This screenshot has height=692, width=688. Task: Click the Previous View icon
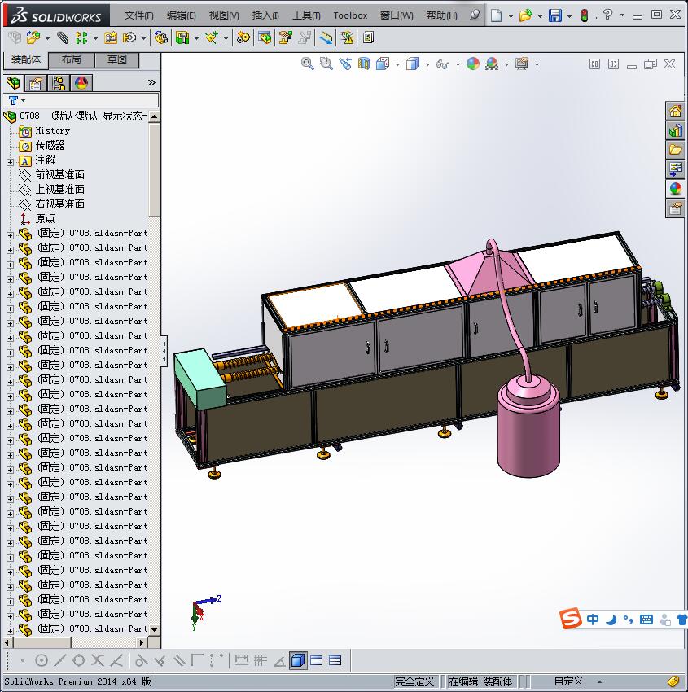345,64
